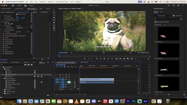Open the Full playback resolution dropdown
This screenshot has height=105, width=187.
pyautogui.click(x=133, y=52)
